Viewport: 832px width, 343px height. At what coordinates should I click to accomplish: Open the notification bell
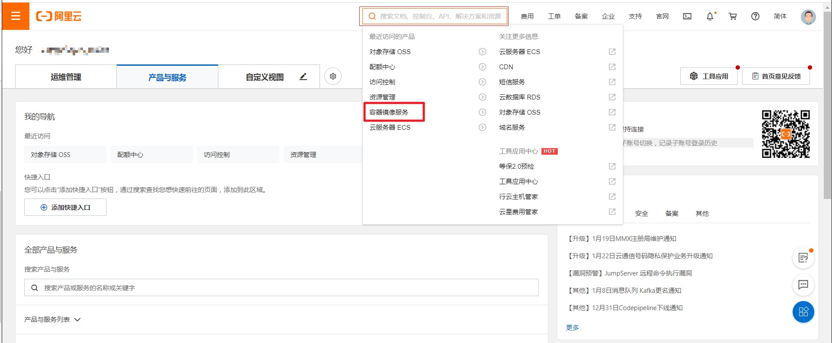[x=710, y=16]
